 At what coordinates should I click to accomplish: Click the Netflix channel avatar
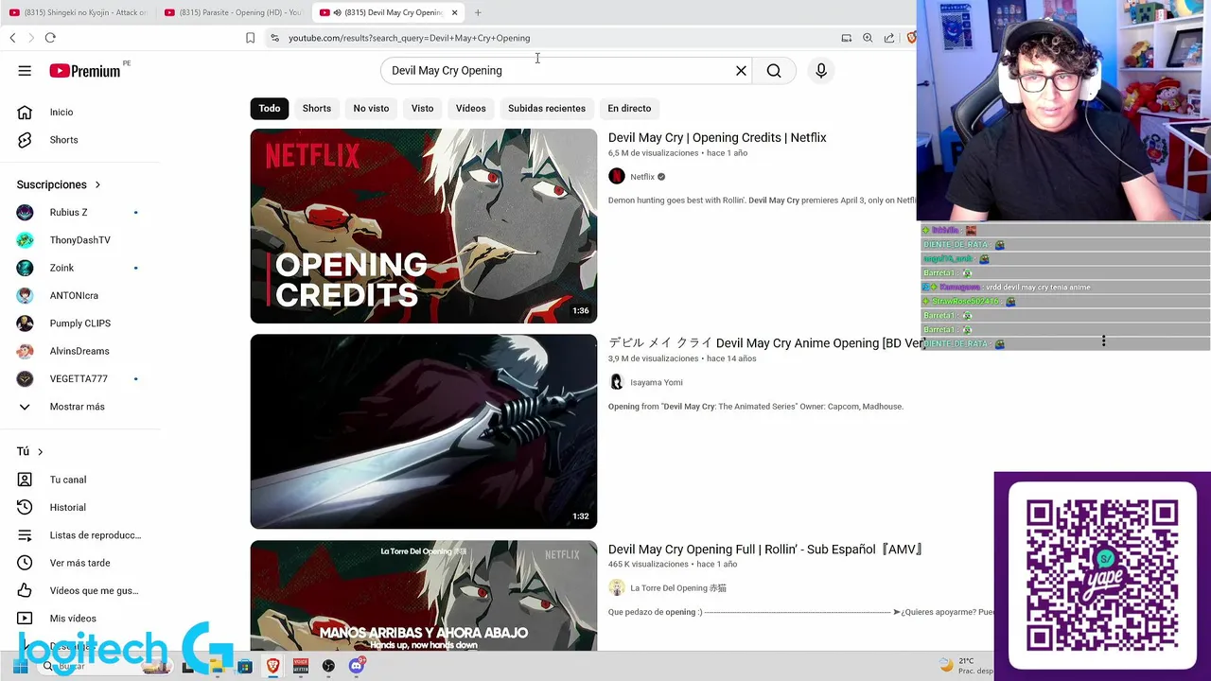617,176
